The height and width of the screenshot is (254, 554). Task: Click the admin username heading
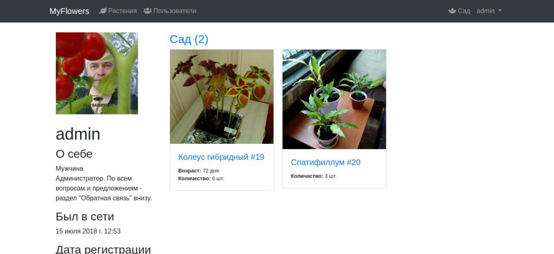[78, 134]
